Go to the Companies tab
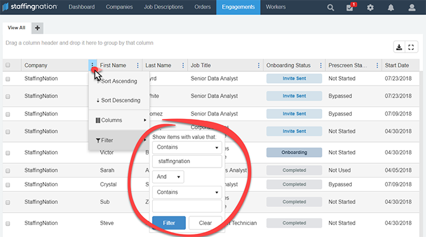Image resolution: width=426 pixels, height=237 pixels. [x=119, y=7]
